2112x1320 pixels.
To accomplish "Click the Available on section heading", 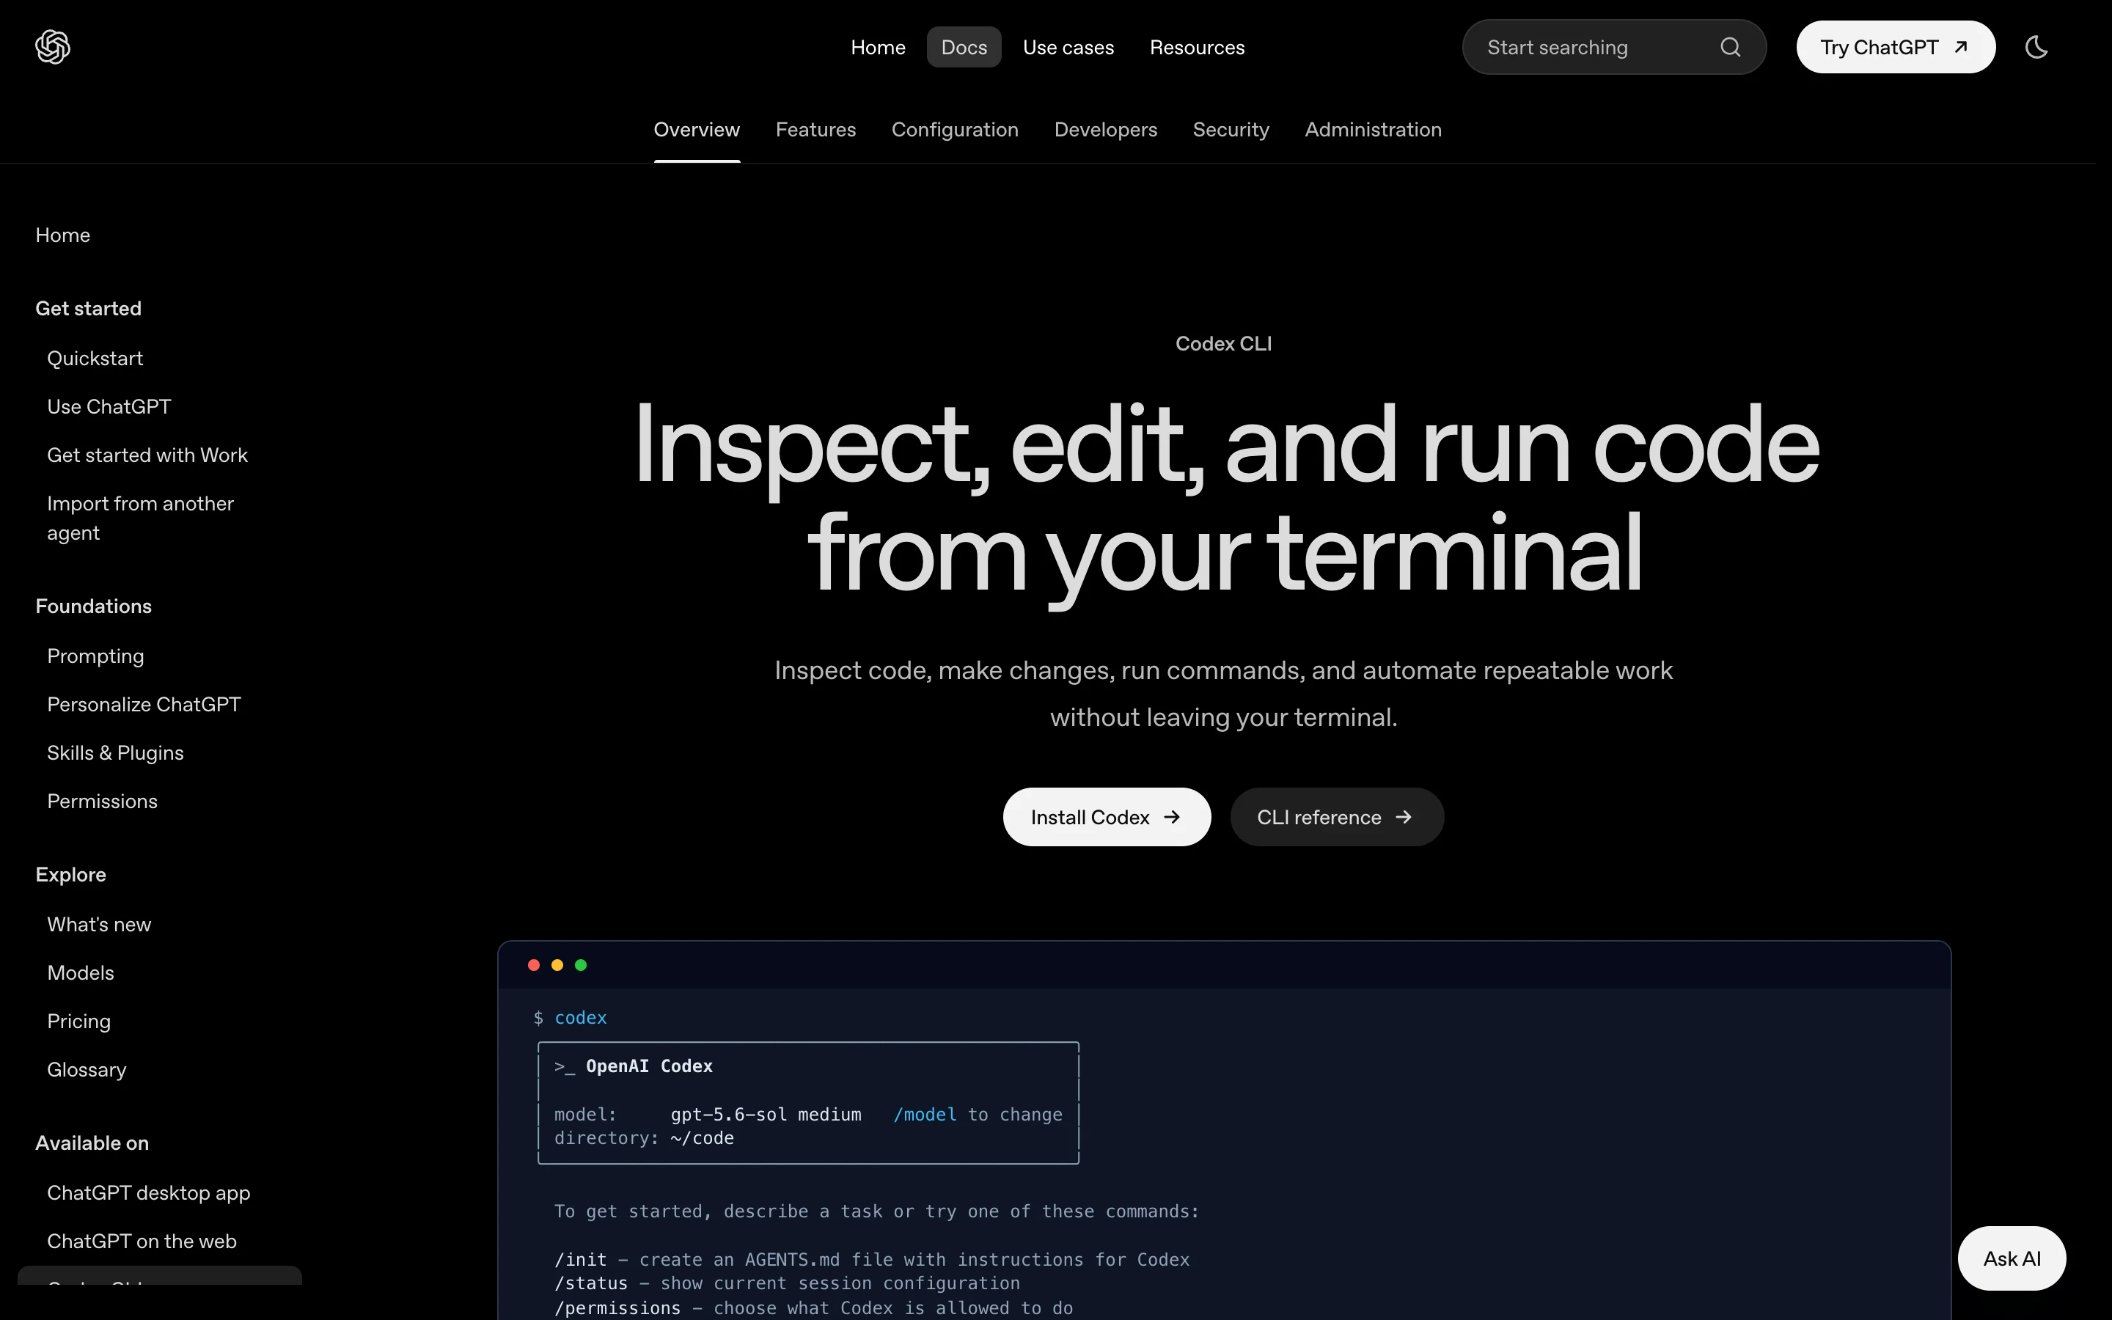I will (x=92, y=1143).
